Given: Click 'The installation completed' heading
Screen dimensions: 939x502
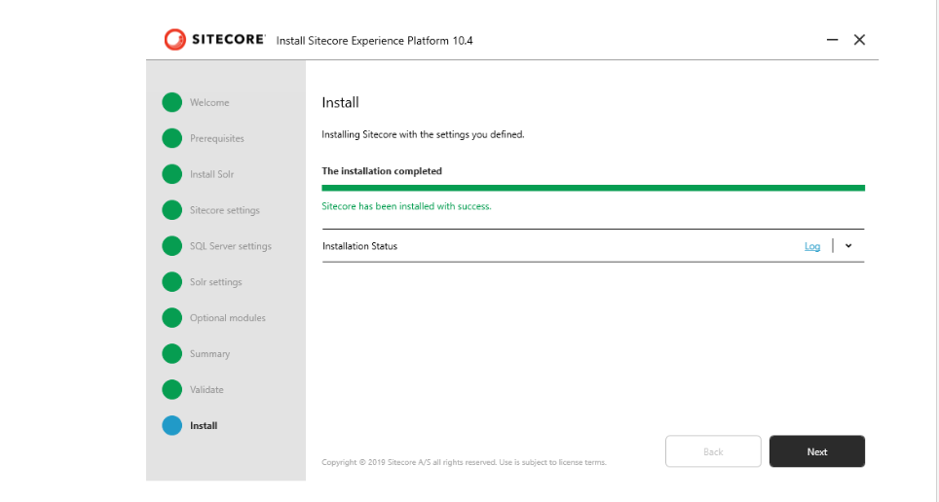Looking at the screenshot, I should coord(382,170).
